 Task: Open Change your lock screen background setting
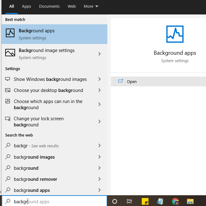39,122
